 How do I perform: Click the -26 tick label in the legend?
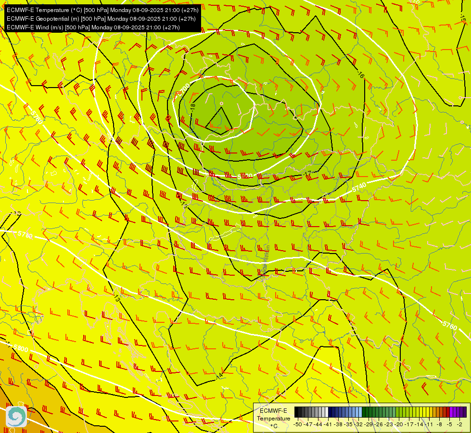379,425
